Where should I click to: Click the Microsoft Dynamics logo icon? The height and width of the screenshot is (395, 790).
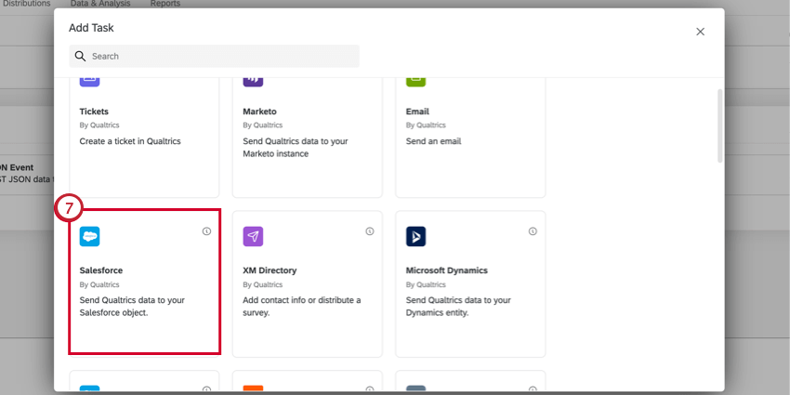415,236
